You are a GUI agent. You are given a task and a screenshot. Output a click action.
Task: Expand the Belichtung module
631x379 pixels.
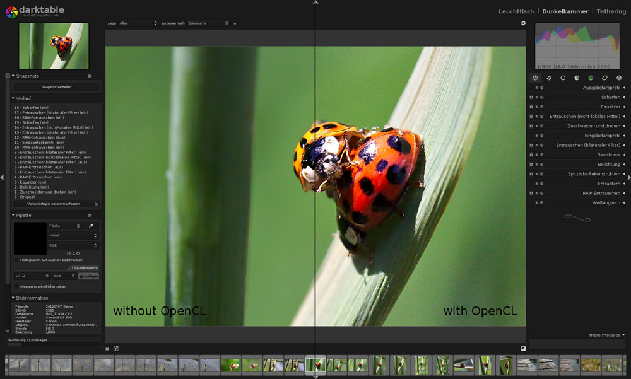(x=609, y=164)
